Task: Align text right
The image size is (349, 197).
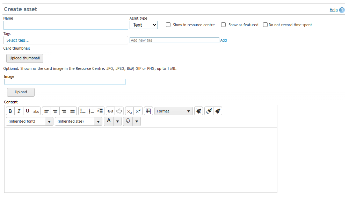Action: [64, 111]
